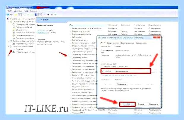Open the blue Help toolbar icon

(x=36, y=14)
